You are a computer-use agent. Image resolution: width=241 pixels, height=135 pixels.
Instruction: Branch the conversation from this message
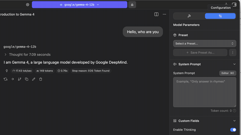(x=20, y=79)
